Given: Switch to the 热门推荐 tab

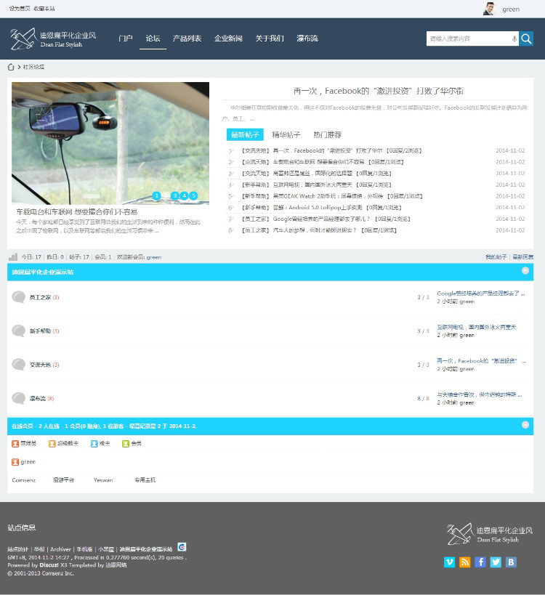Looking at the screenshot, I should click(x=327, y=134).
